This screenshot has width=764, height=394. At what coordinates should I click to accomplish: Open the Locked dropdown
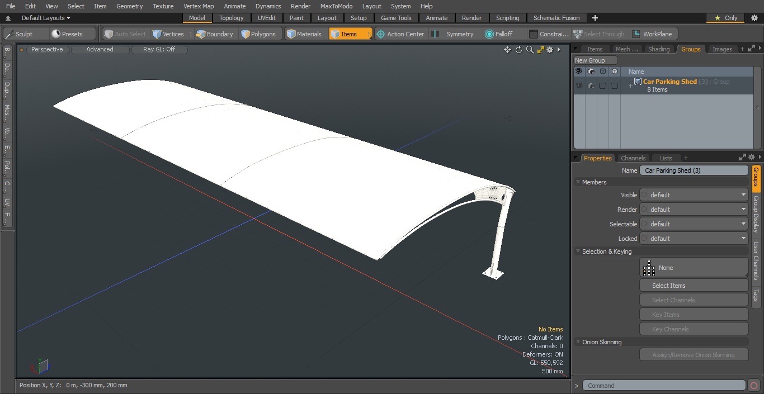coord(694,239)
